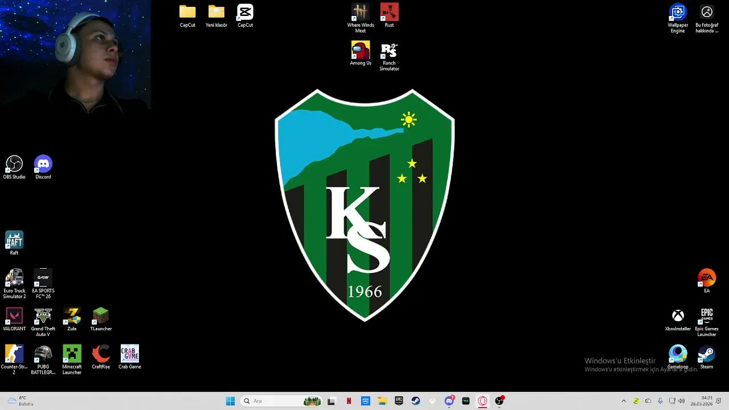The width and height of the screenshot is (729, 410).
Task: Click the Bu fotoğraf hakkında icon
Action: [707, 18]
